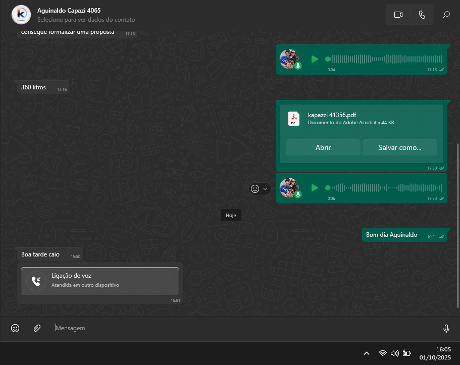
Task: Open the emoji picker beside message box
Action: click(x=15, y=328)
